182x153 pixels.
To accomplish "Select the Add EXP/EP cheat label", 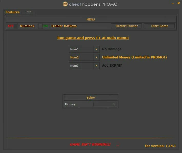I will 112,65.
